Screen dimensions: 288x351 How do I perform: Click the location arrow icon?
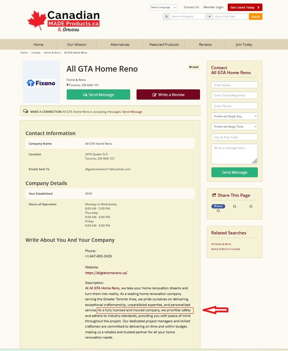209,17
